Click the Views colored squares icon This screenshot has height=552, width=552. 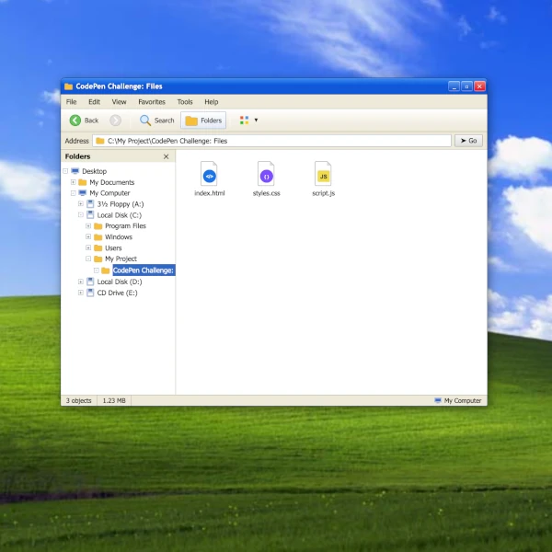coord(245,120)
